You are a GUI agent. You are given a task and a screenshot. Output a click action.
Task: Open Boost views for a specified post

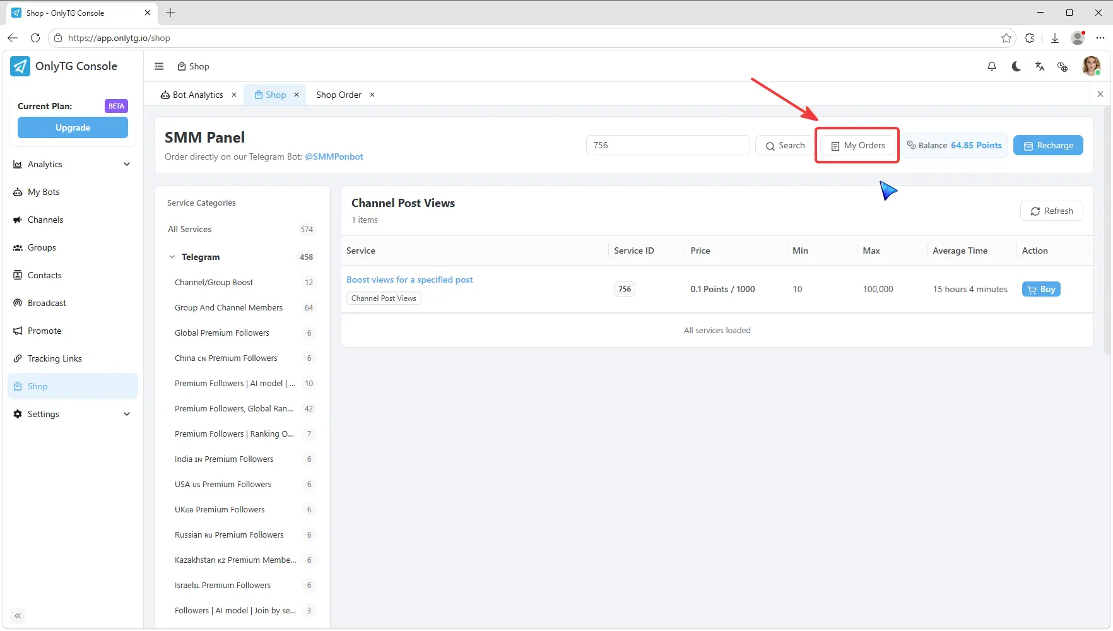[409, 280]
